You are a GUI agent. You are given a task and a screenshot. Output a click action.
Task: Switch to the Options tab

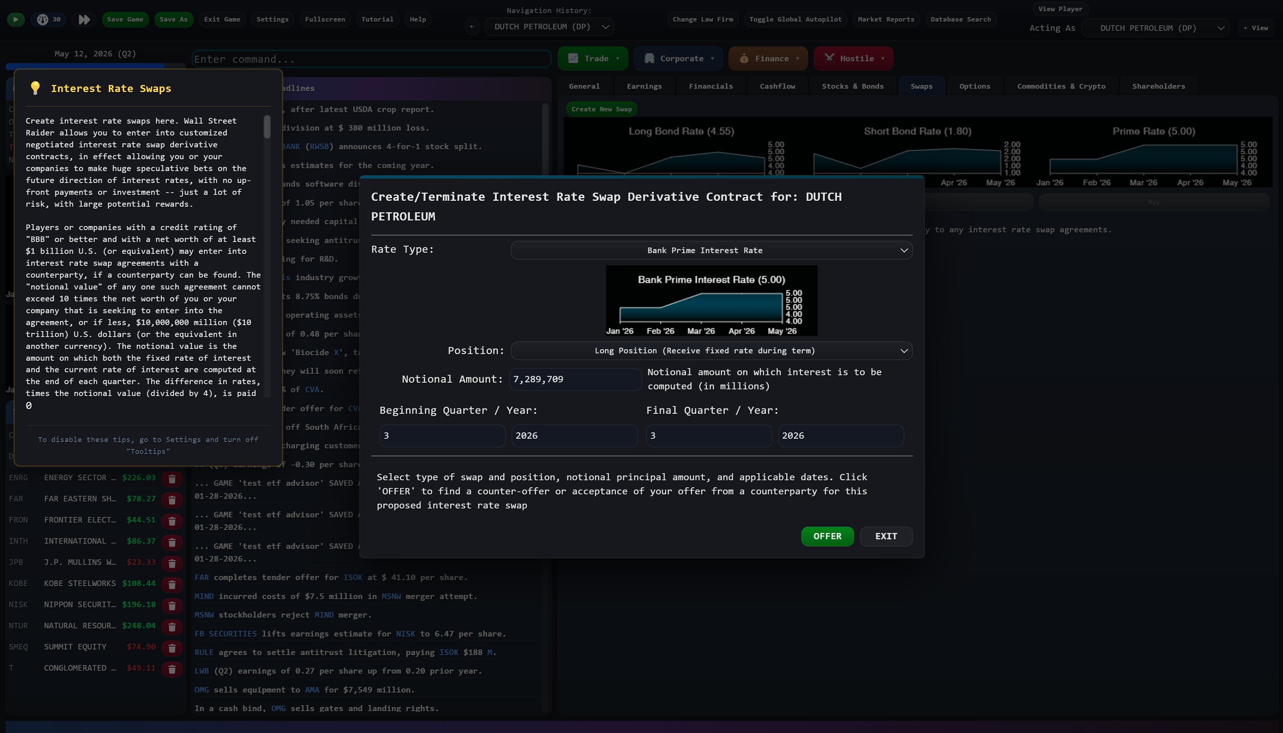click(x=974, y=86)
